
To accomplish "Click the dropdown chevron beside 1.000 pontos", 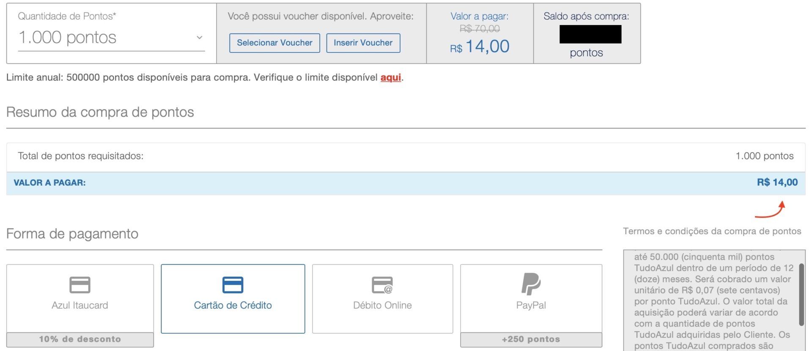I will click(199, 38).
